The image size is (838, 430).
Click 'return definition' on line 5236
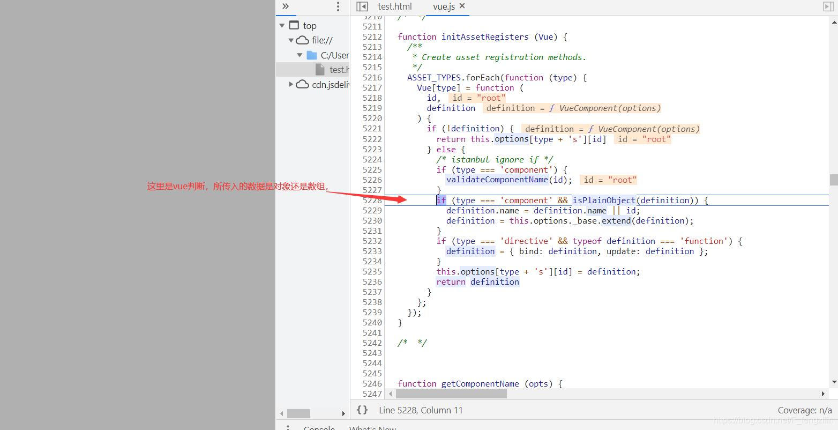point(478,282)
